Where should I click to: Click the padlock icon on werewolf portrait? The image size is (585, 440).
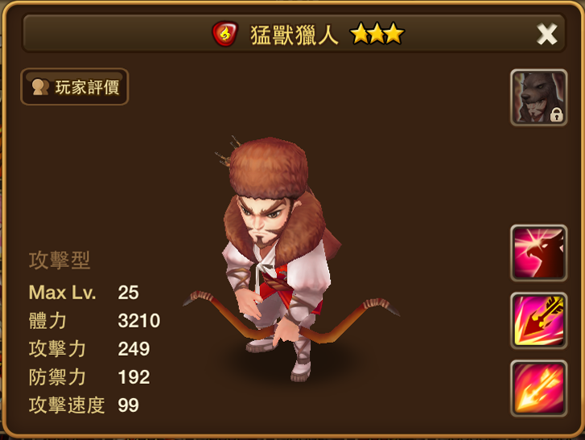point(556,114)
